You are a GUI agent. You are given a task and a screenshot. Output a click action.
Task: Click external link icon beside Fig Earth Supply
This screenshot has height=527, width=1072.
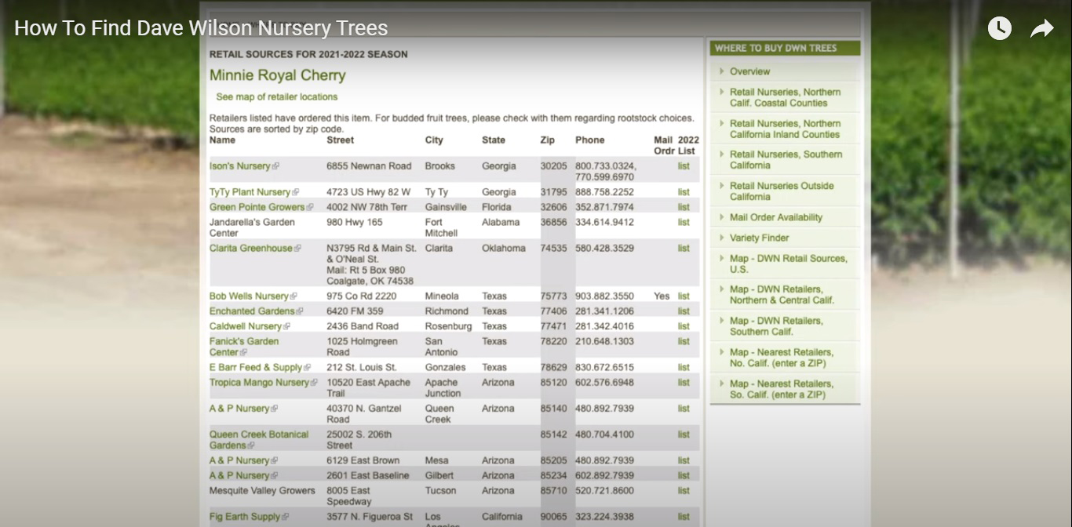[x=285, y=517]
